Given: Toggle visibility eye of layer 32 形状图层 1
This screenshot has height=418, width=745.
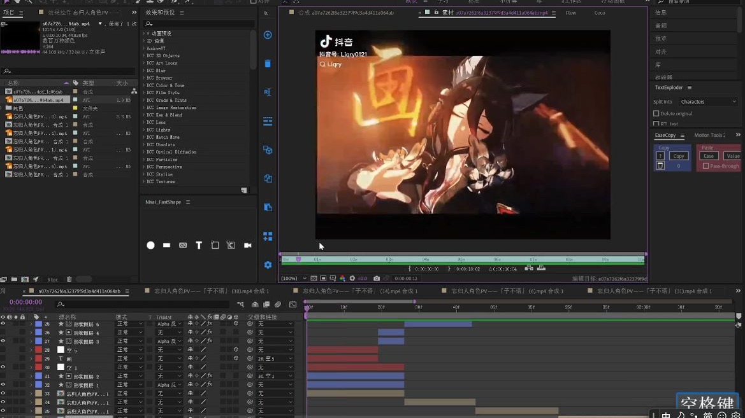Looking at the screenshot, I should pyautogui.click(x=3, y=385).
